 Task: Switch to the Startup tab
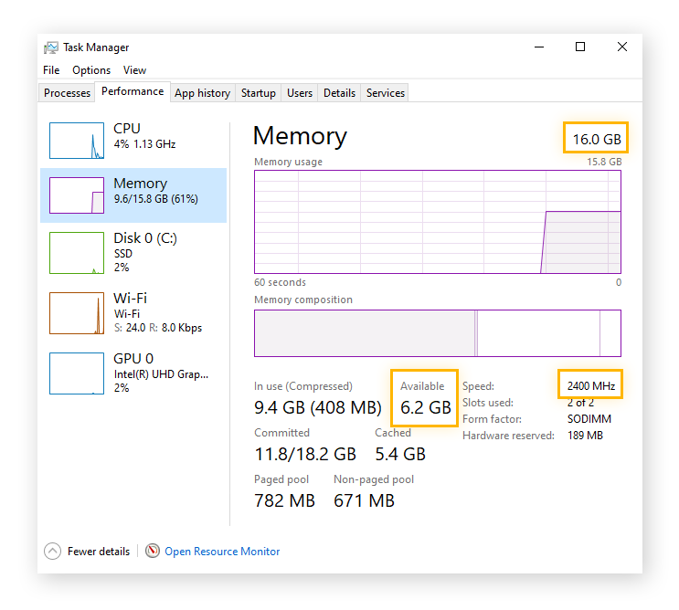[259, 93]
